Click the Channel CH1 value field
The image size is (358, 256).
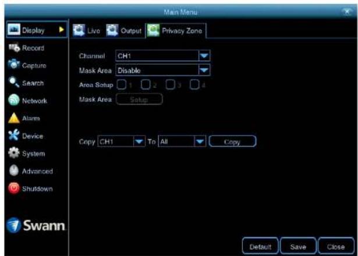(163, 56)
